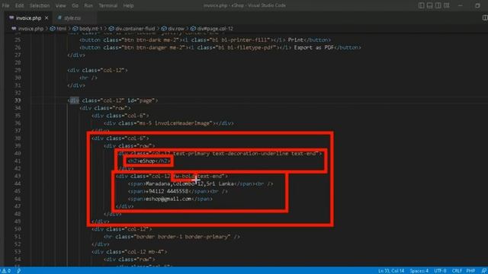The width and height of the screenshot is (488, 274).
Task: Open the Run menu
Action: point(88,5)
